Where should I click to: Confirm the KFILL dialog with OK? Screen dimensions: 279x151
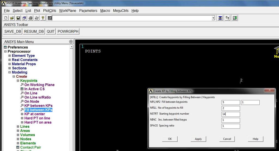coord(170,139)
